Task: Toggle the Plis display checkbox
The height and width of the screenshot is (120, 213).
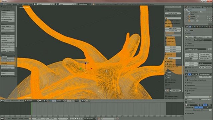Action: click(166, 77)
